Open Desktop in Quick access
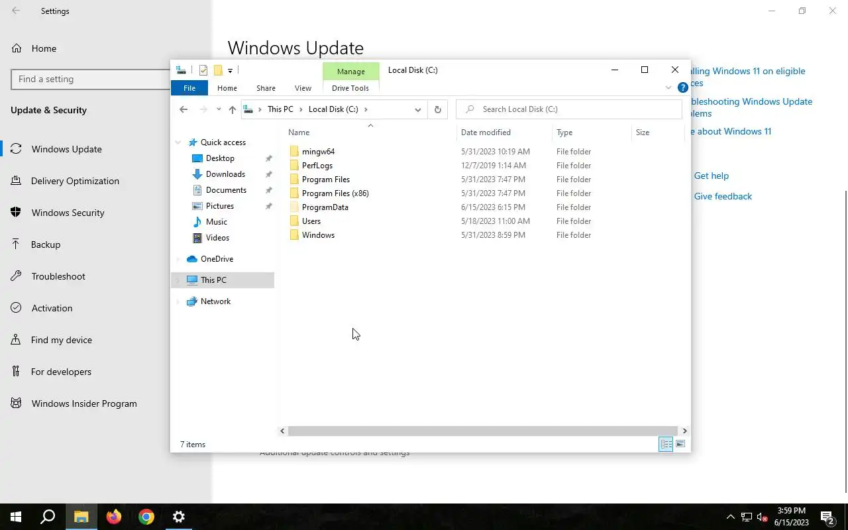Viewport: 848px width, 530px height. (x=220, y=158)
